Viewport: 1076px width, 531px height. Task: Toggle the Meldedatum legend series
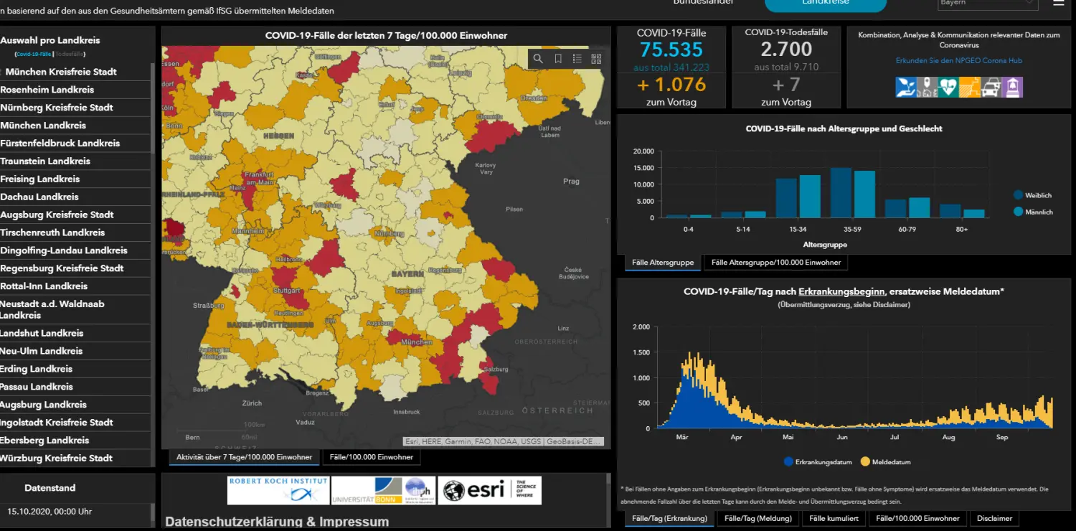tap(885, 462)
